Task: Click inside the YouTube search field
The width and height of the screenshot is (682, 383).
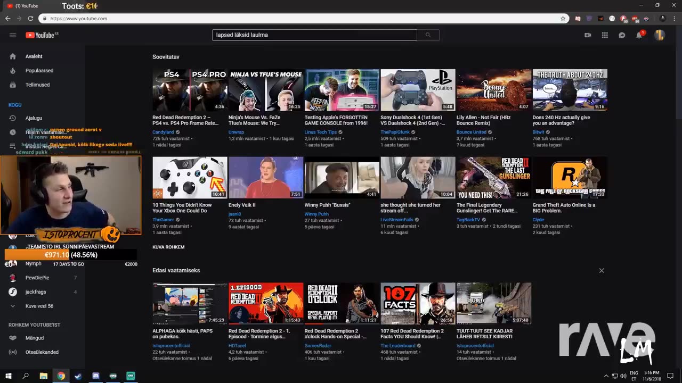Action: pos(314,35)
